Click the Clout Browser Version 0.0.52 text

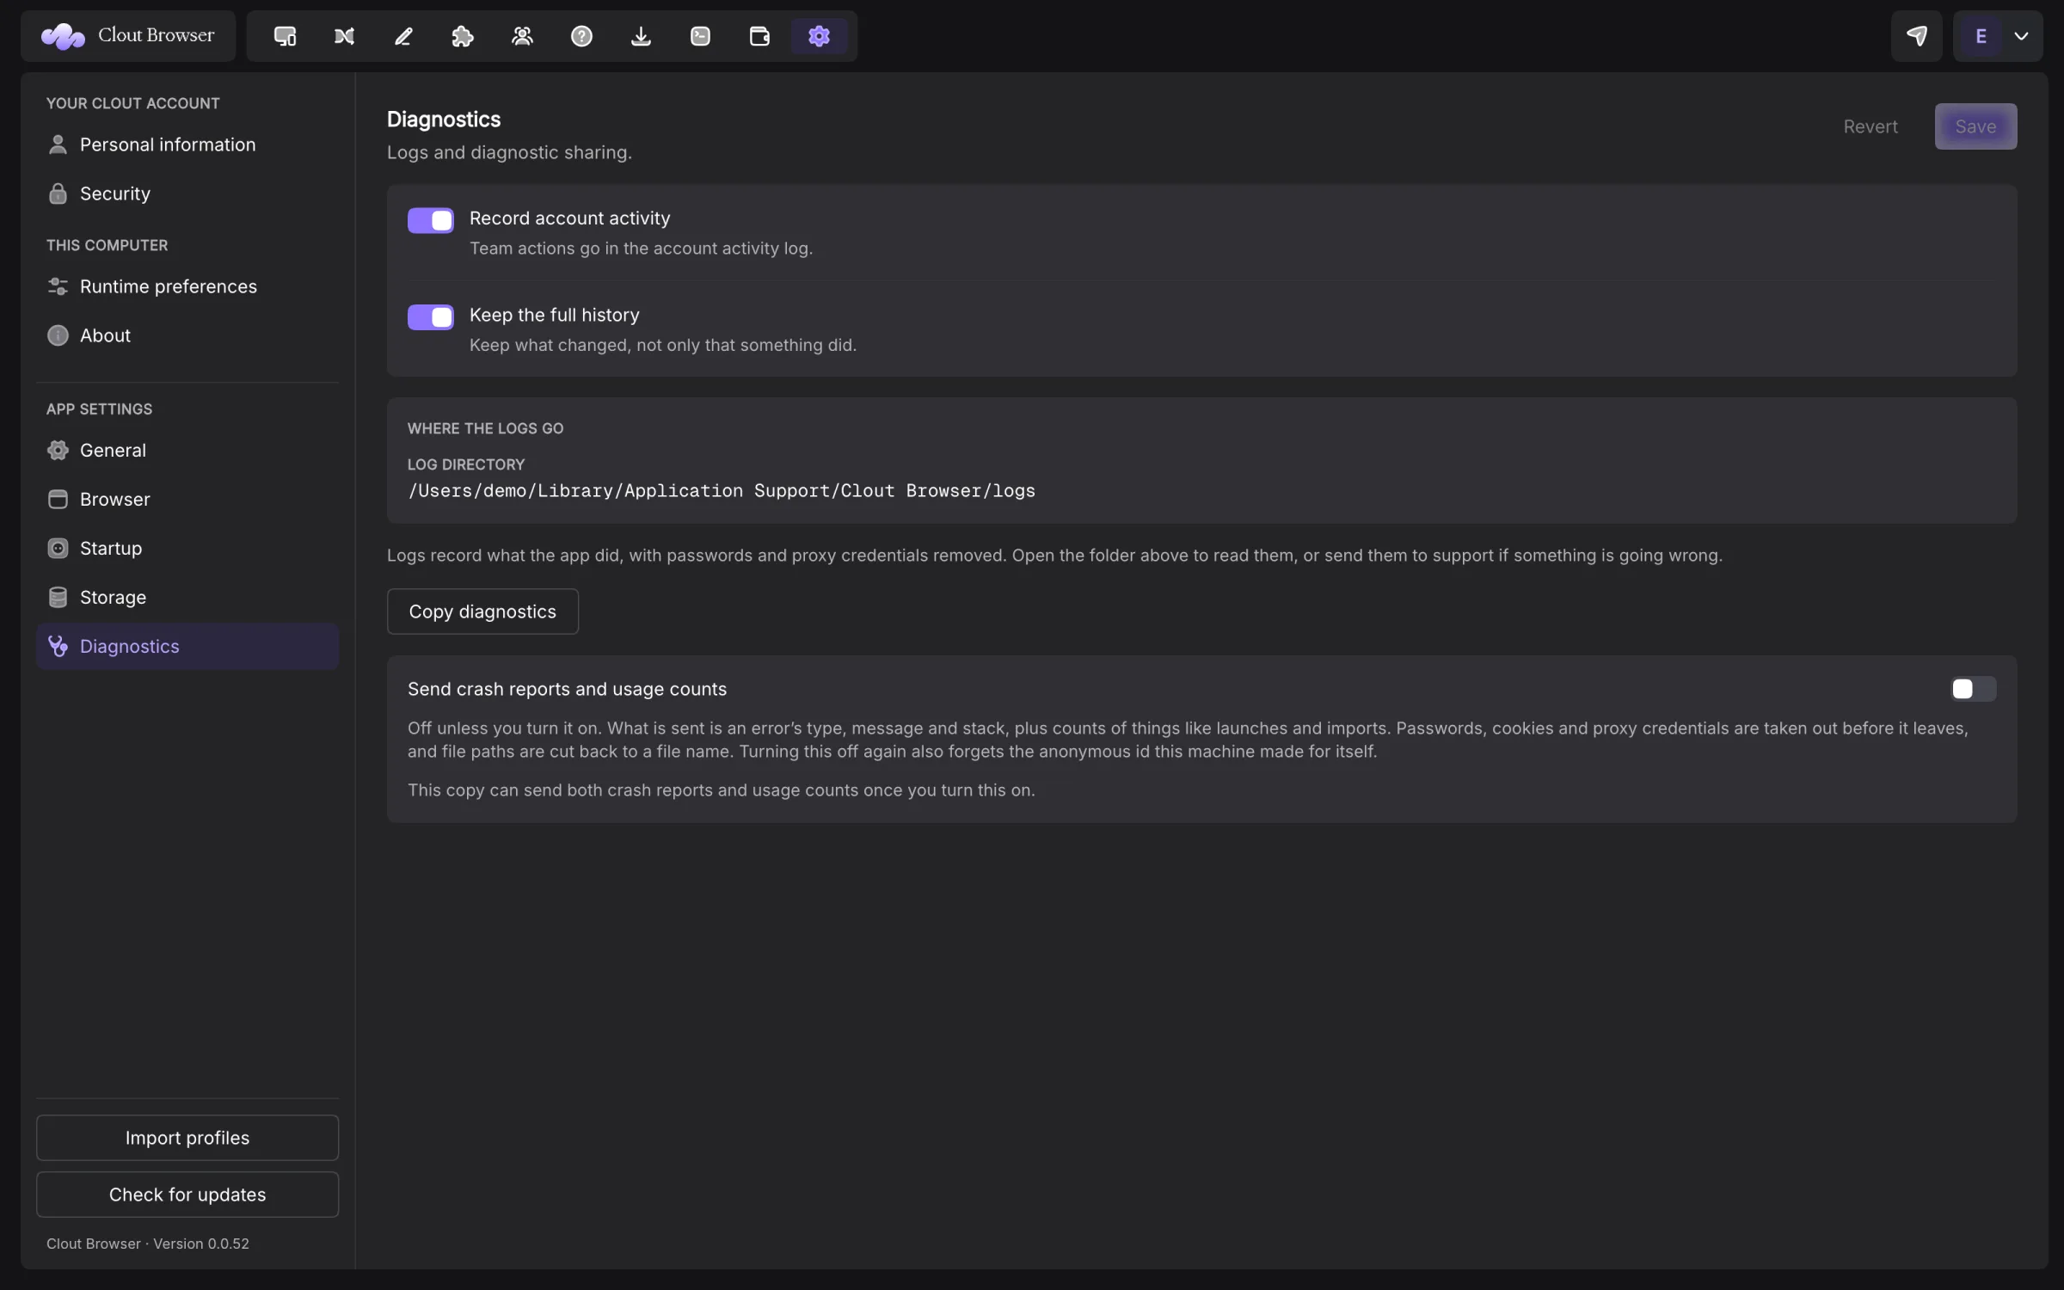point(148,1244)
